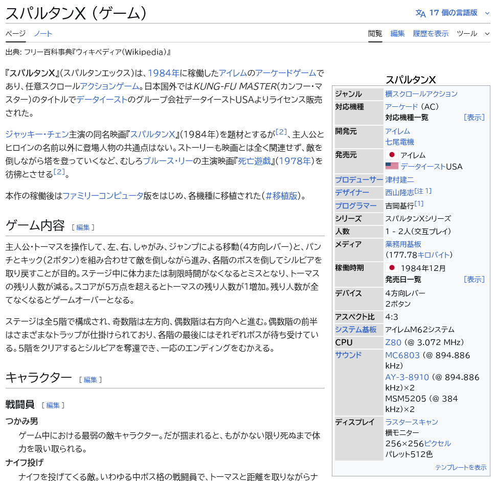Viewport: 496px width, 481px height.
Task: Click the [注 1] footnote
Action: [423, 191]
